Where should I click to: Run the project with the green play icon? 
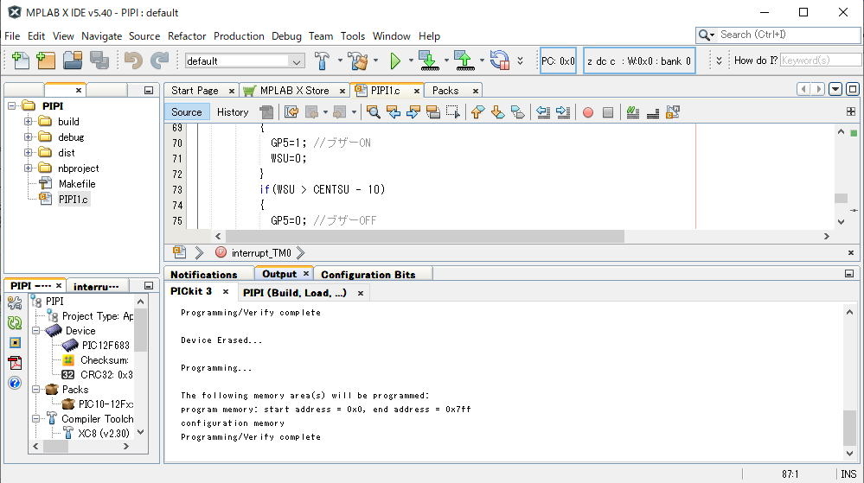(394, 60)
